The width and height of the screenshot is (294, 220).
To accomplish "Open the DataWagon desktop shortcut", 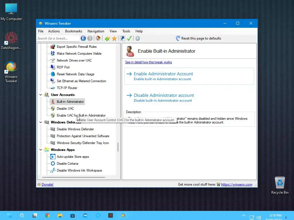I will [x=11, y=41].
